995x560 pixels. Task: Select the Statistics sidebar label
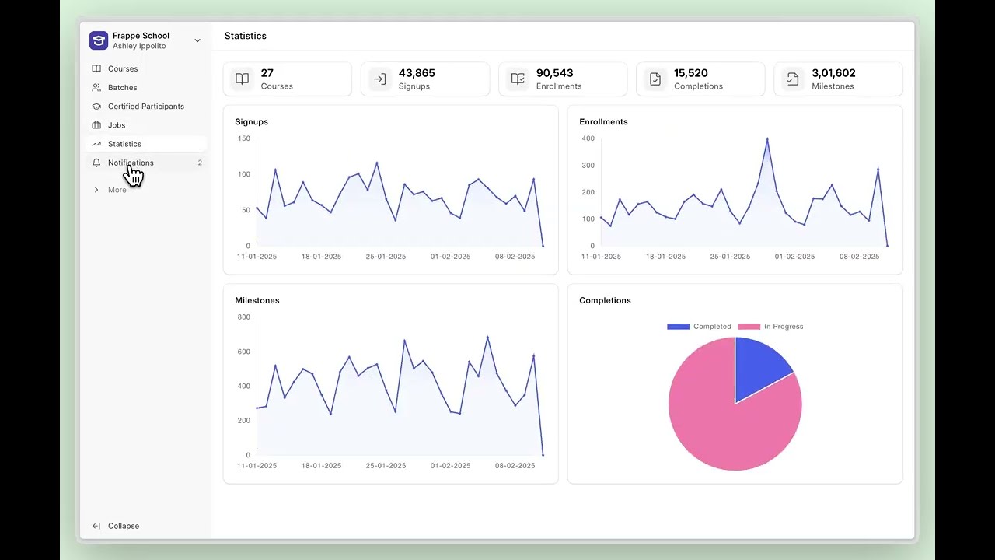click(x=124, y=144)
